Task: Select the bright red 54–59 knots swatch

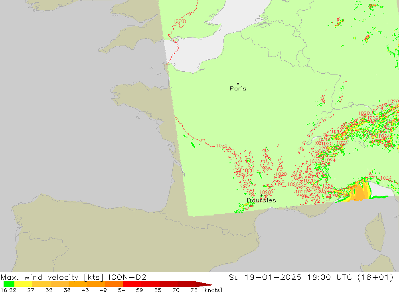Action: [132, 284]
